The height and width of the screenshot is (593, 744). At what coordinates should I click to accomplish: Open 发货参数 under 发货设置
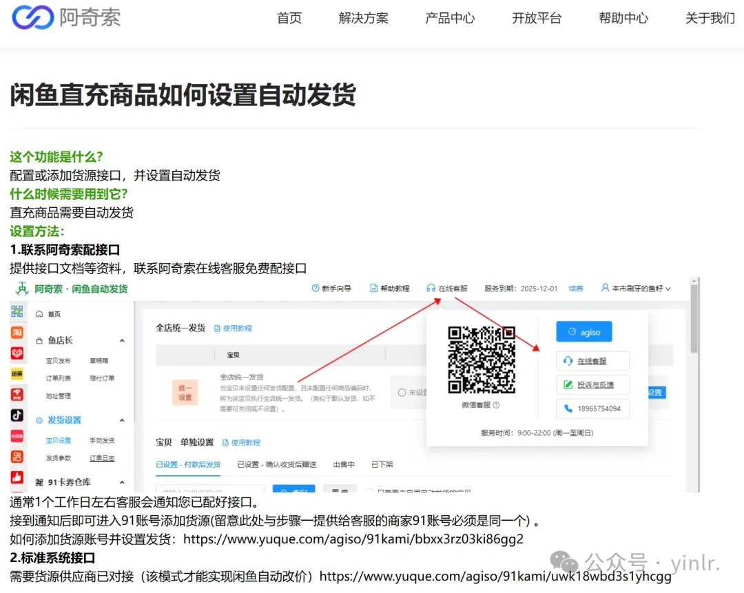click(x=58, y=458)
